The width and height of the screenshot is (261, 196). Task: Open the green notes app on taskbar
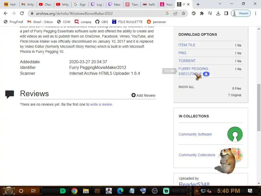(63, 191)
